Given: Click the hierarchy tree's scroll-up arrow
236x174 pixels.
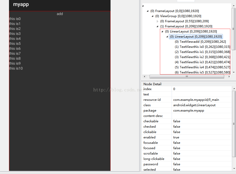Looking at the screenshot, I should pos(233,10).
